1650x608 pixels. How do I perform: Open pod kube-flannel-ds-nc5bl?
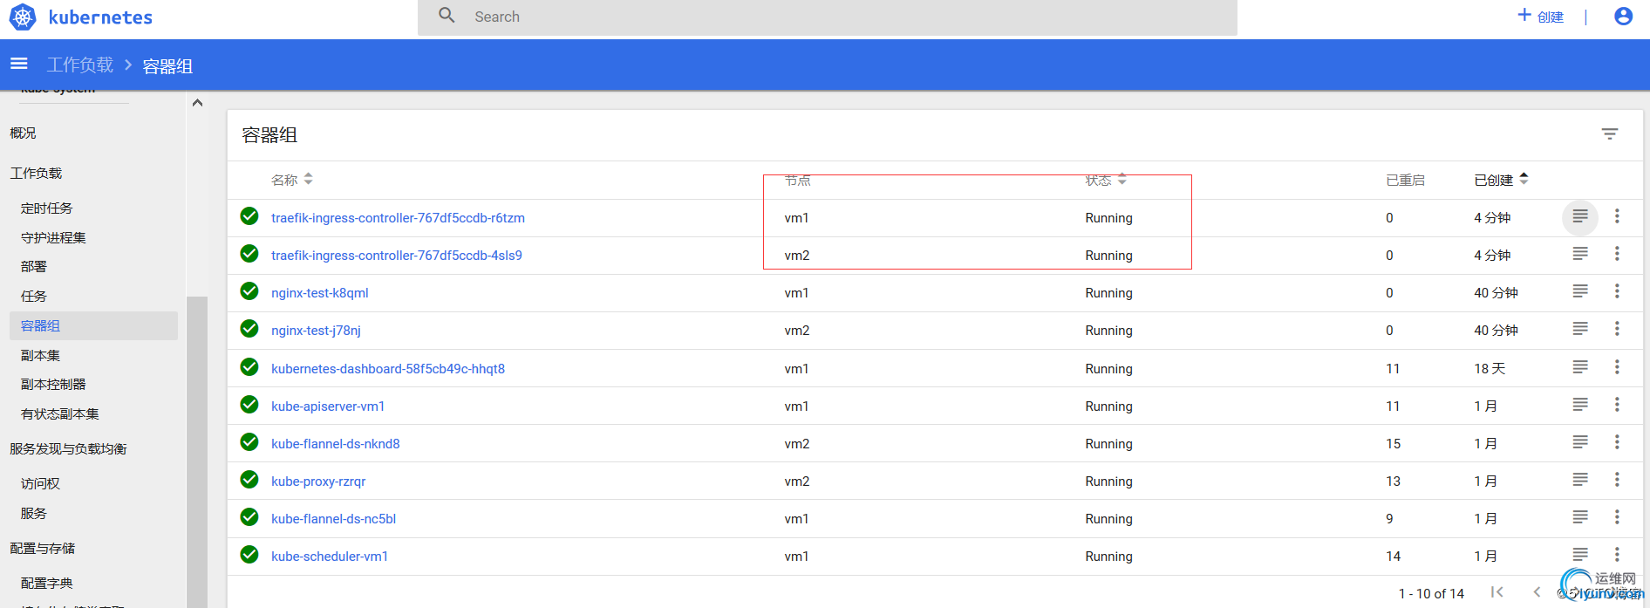[x=334, y=519]
